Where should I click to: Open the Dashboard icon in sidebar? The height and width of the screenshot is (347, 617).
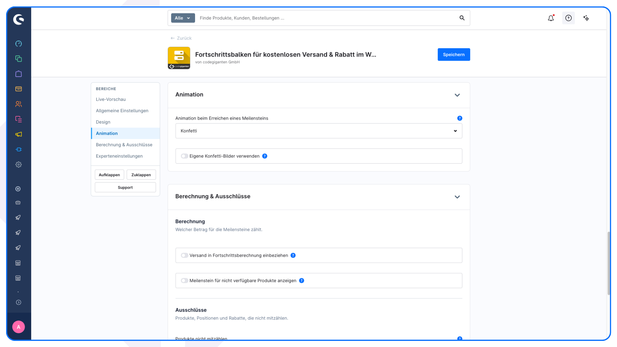[19, 44]
